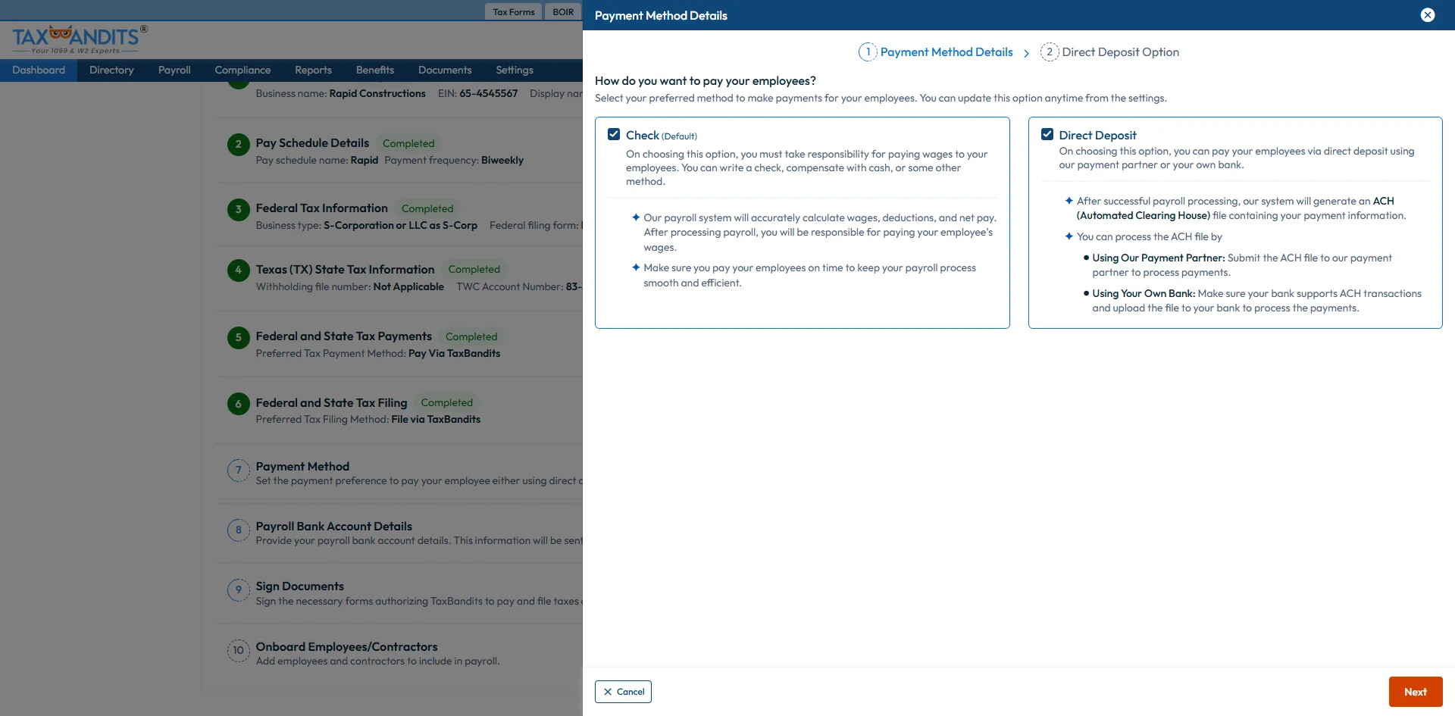Screen dimensions: 1455x716
Task: Select step 2 Direct Deposit Option
Action: pos(1110,52)
